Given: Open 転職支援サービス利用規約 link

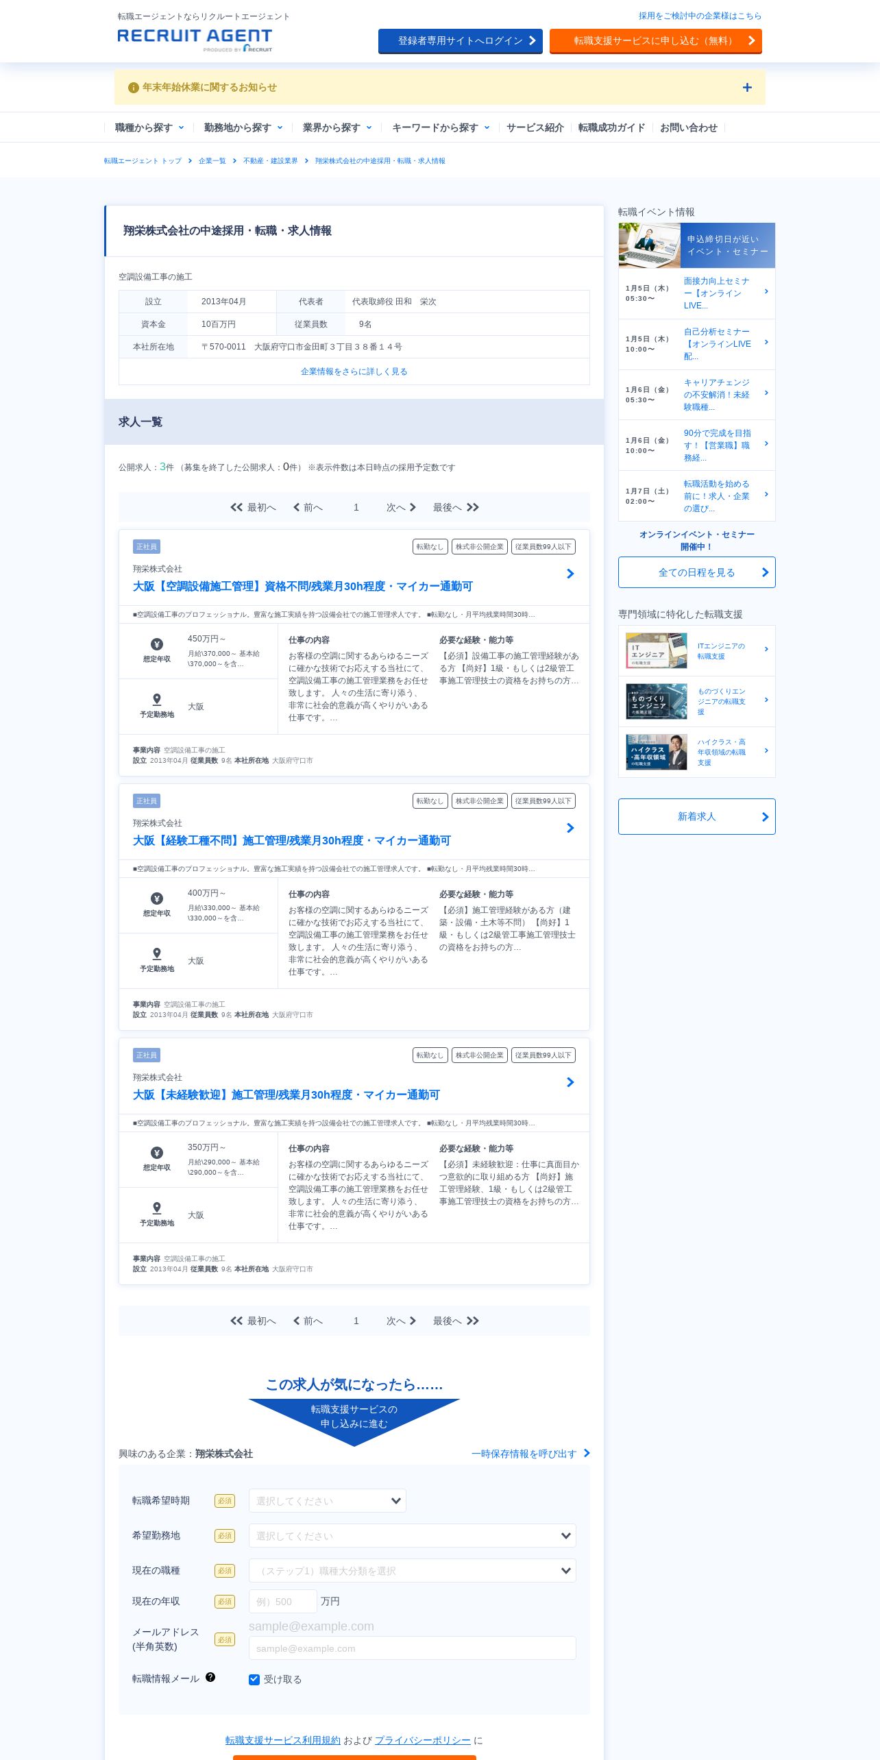Looking at the screenshot, I should 283,1740.
